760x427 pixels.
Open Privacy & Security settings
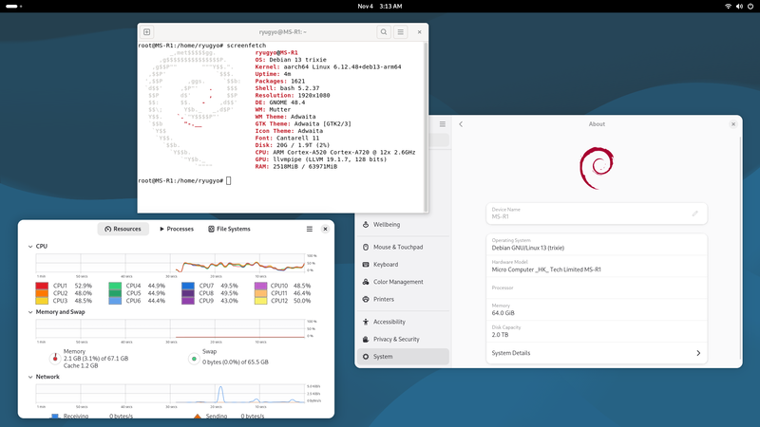tap(403, 339)
